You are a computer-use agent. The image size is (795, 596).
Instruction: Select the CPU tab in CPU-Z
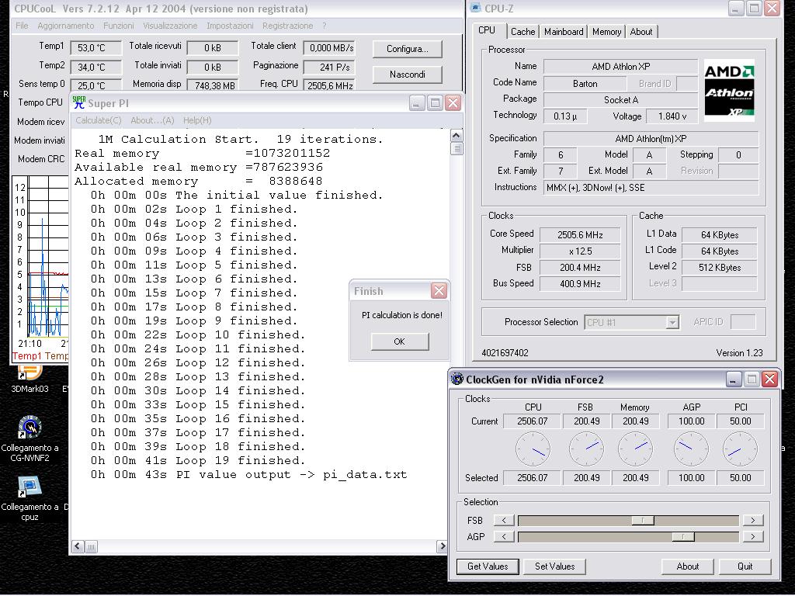coord(487,30)
